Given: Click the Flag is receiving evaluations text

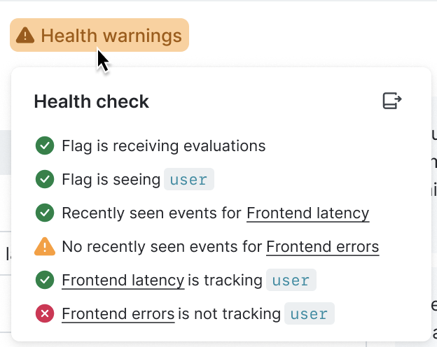Looking at the screenshot, I should [x=163, y=146].
